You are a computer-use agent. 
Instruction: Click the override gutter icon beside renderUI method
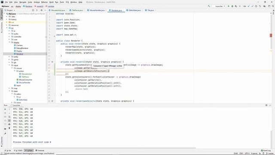pyautogui.click(x=52, y=62)
